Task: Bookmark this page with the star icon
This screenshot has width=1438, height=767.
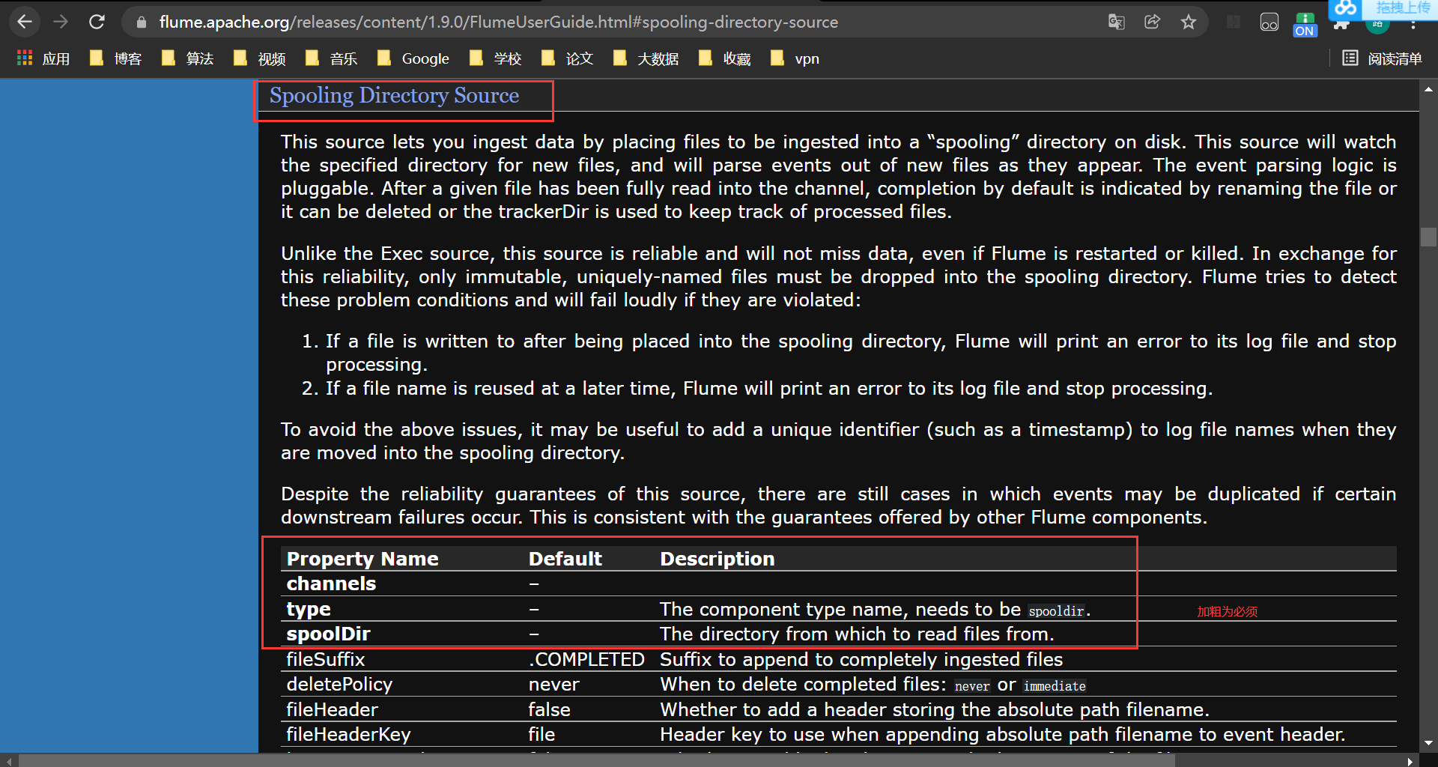Action: [1189, 22]
